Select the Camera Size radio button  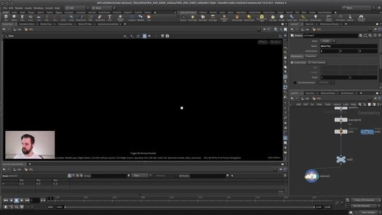[298, 63]
